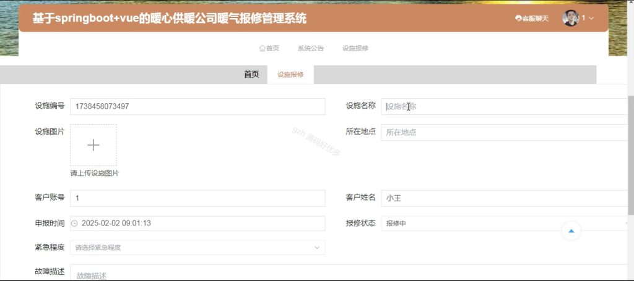This screenshot has height=281, width=634.
Task: Open 系统公告 in the navigation menu
Action: coord(311,48)
